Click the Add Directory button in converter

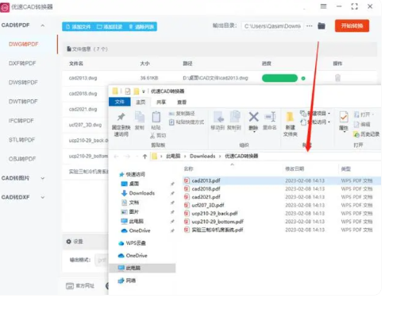110,27
